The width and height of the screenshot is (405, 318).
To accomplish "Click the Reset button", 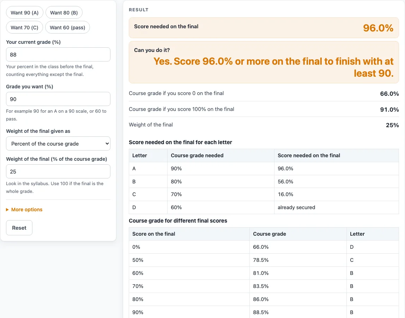I will coord(19,228).
